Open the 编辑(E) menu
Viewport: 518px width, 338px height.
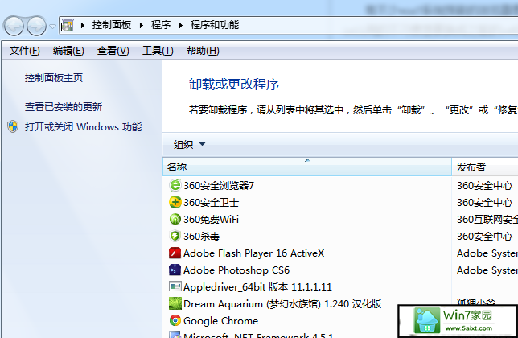pyautogui.click(x=68, y=51)
